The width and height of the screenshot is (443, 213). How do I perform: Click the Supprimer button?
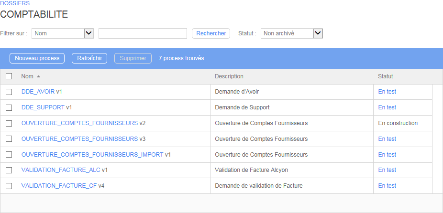coord(133,58)
